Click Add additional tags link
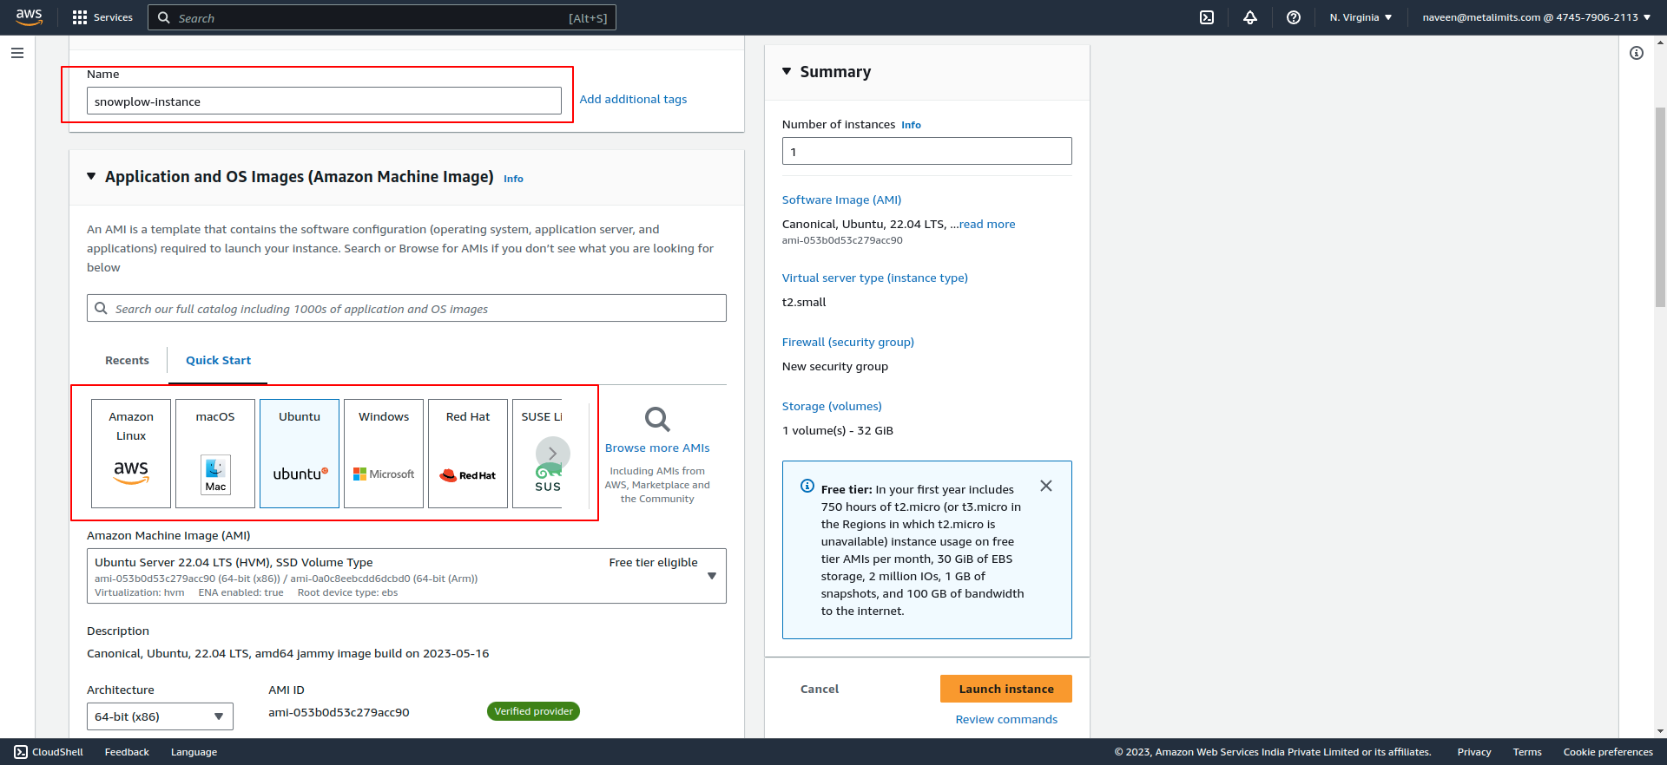1667x765 pixels. pyautogui.click(x=633, y=99)
